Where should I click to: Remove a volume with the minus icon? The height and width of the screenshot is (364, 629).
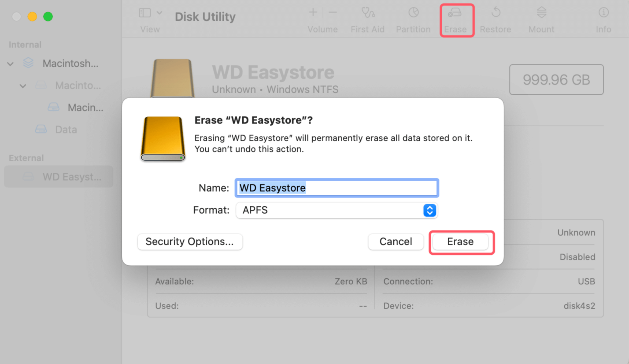click(x=331, y=12)
